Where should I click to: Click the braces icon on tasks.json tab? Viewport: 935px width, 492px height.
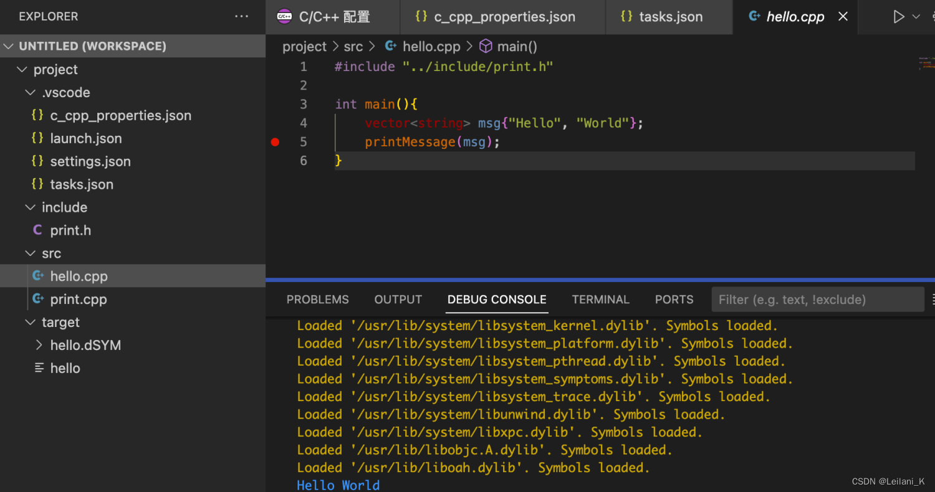[x=626, y=17]
